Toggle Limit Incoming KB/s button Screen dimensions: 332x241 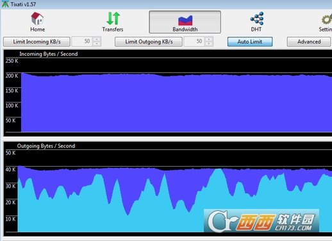pos(37,42)
